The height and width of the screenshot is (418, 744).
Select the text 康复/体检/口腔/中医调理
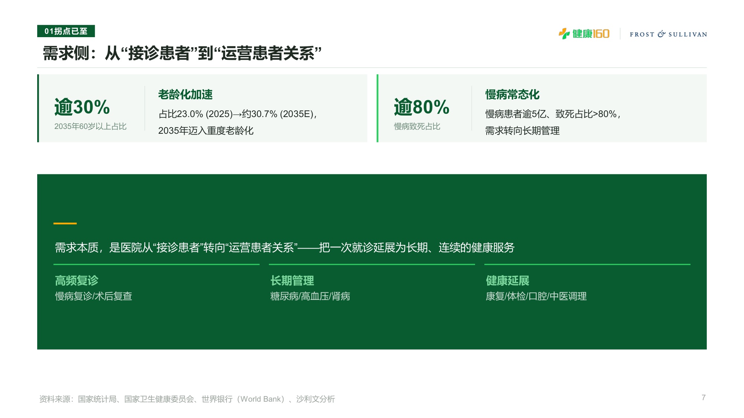click(536, 296)
